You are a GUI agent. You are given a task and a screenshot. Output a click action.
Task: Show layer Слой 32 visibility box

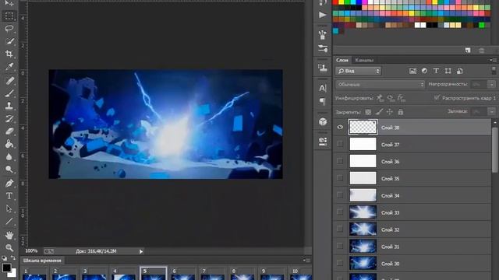tap(340, 229)
